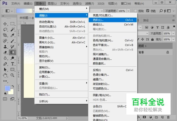177x121 pixels.
Task: Select the Crop tool
Action: pyautogui.click(x=5, y=35)
